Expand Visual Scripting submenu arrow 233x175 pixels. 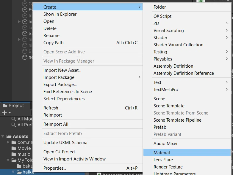[x=227, y=30]
